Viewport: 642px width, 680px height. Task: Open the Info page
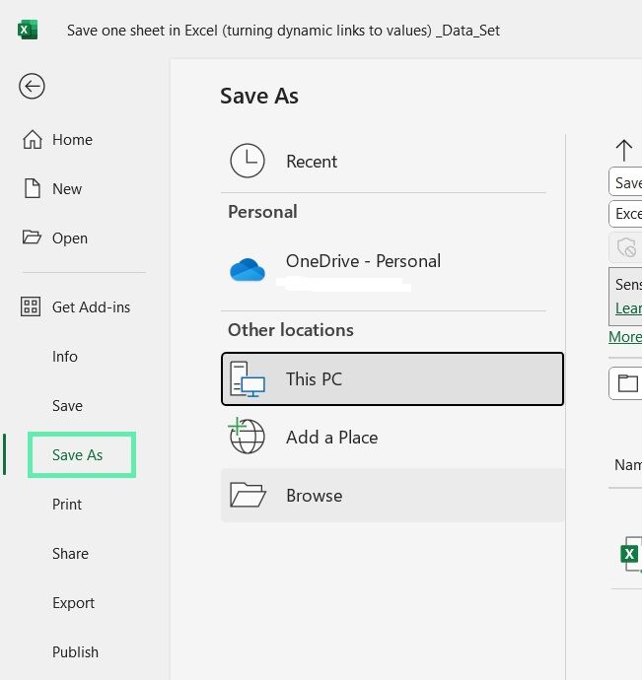65,357
